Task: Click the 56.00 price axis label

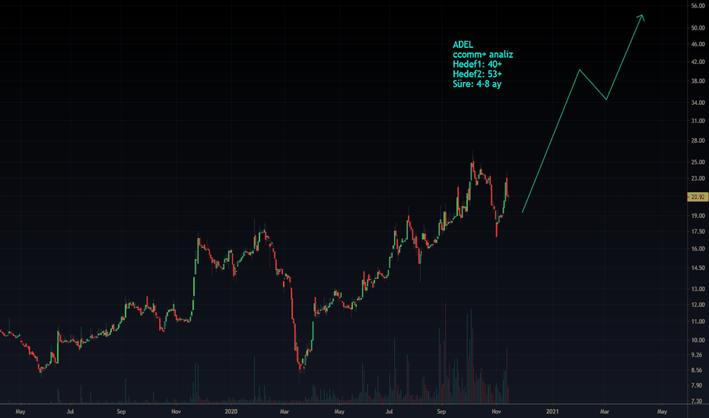Action: point(698,6)
